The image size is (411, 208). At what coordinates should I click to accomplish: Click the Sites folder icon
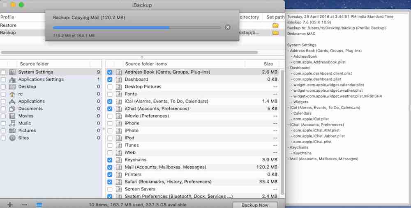12,138
